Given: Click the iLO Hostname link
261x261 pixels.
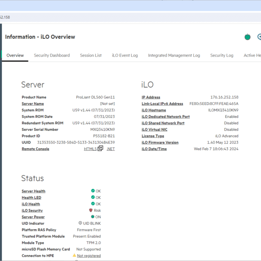Looking at the screenshot, I should pos(154,110).
